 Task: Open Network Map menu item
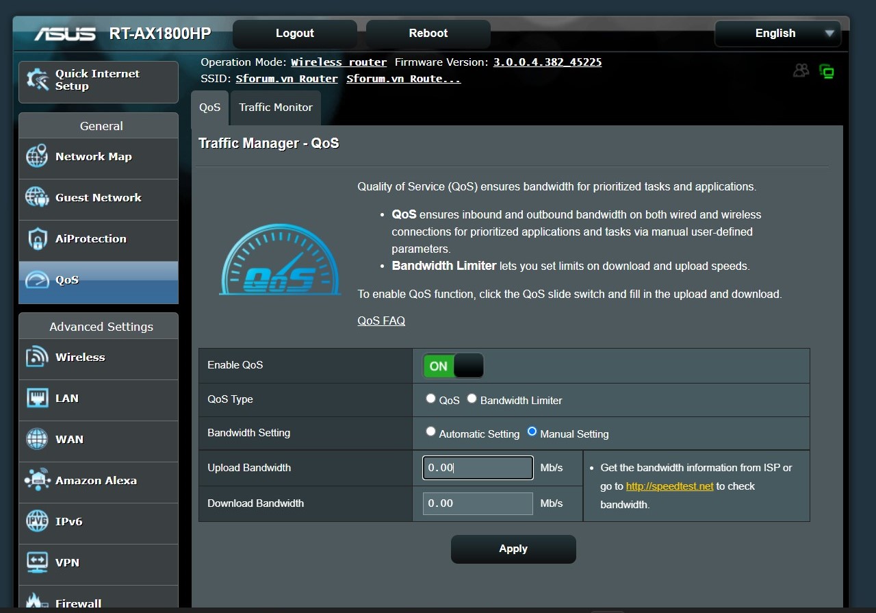click(x=99, y=157)
